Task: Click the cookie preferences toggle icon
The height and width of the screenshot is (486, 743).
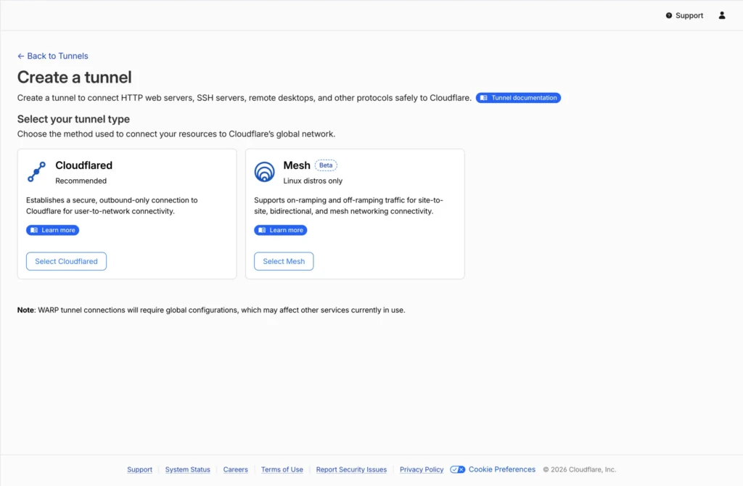Action: (457, 469)
